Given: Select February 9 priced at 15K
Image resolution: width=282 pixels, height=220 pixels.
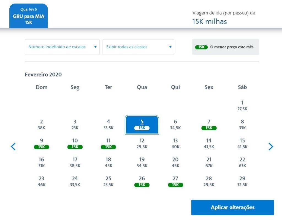Looking at the screenshot, I should (42, 144).
